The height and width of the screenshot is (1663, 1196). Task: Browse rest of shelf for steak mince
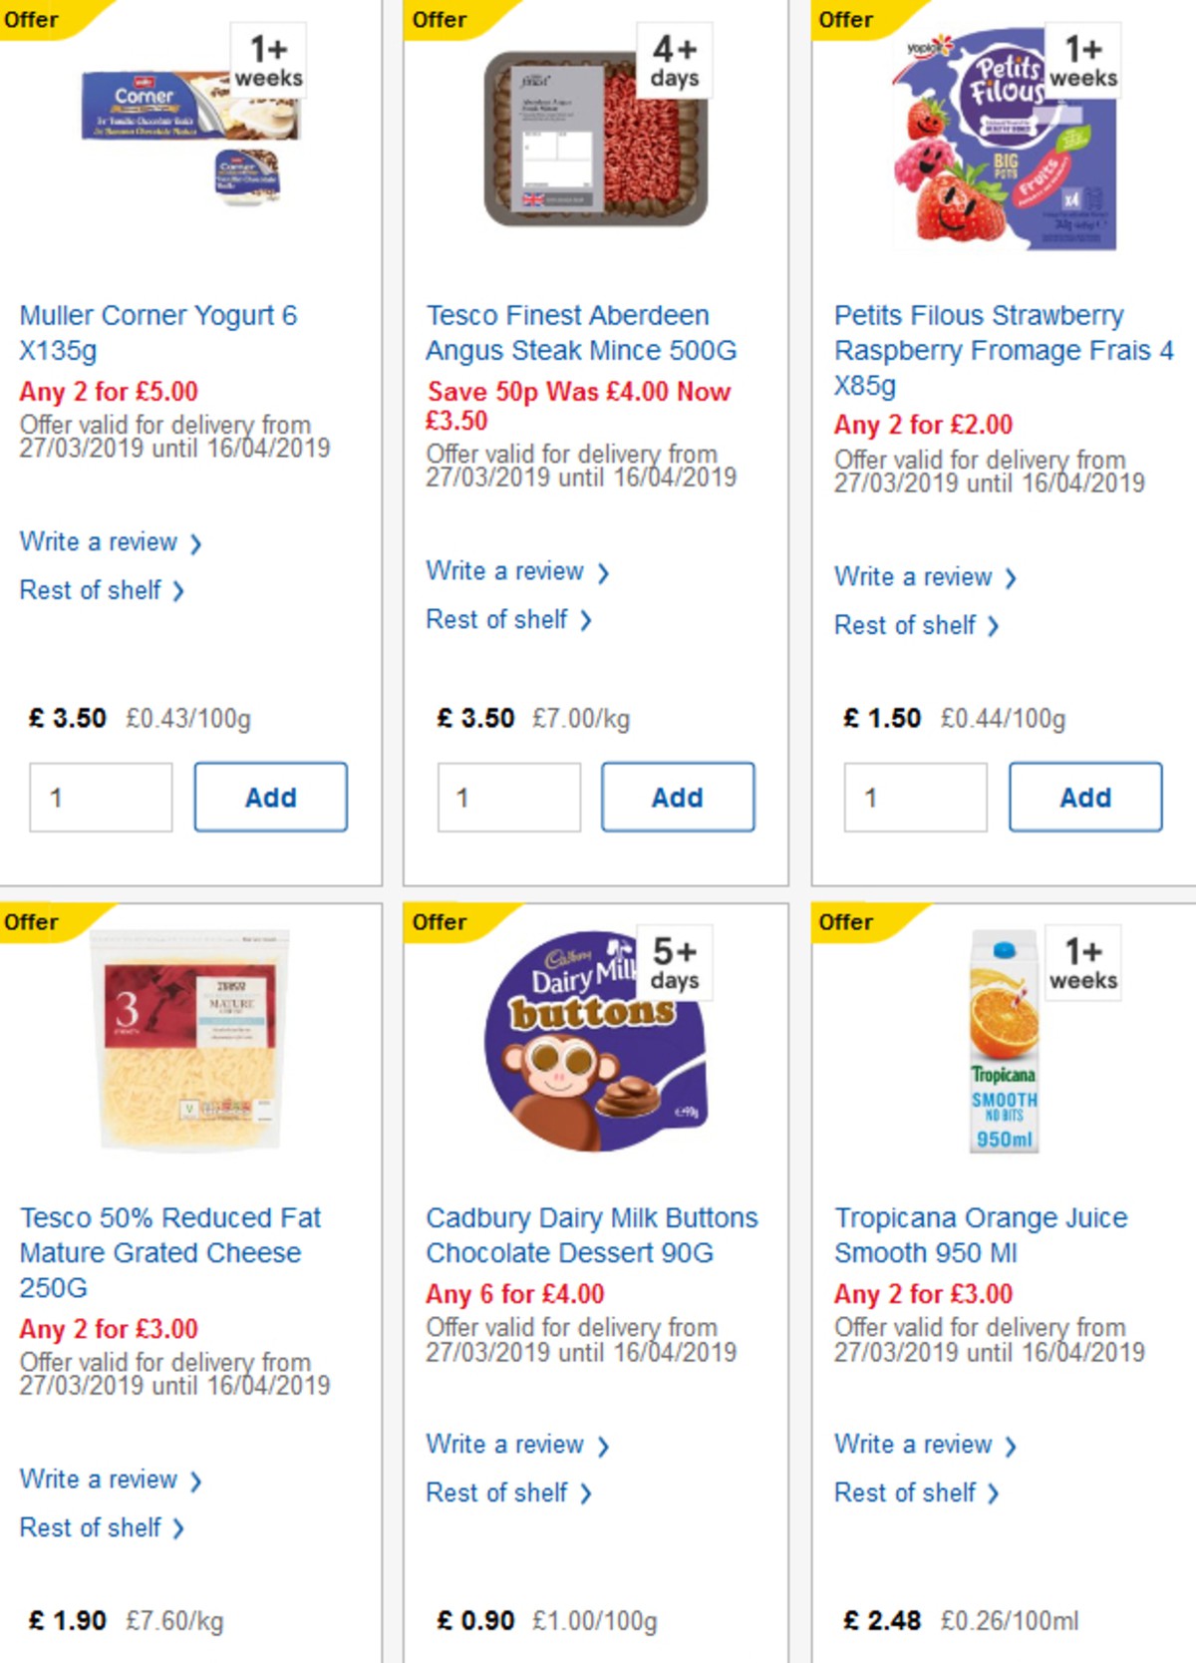(498, 619)
